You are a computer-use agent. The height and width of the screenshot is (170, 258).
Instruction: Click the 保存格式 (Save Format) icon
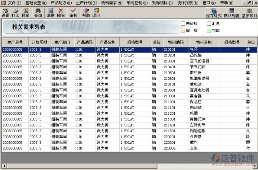tap(214, 13)
